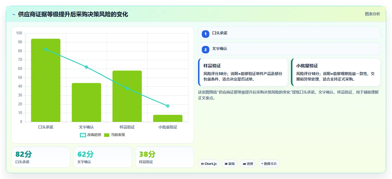
Task: Open the 小批量验证 description card
Action: [x=336, y=72]
